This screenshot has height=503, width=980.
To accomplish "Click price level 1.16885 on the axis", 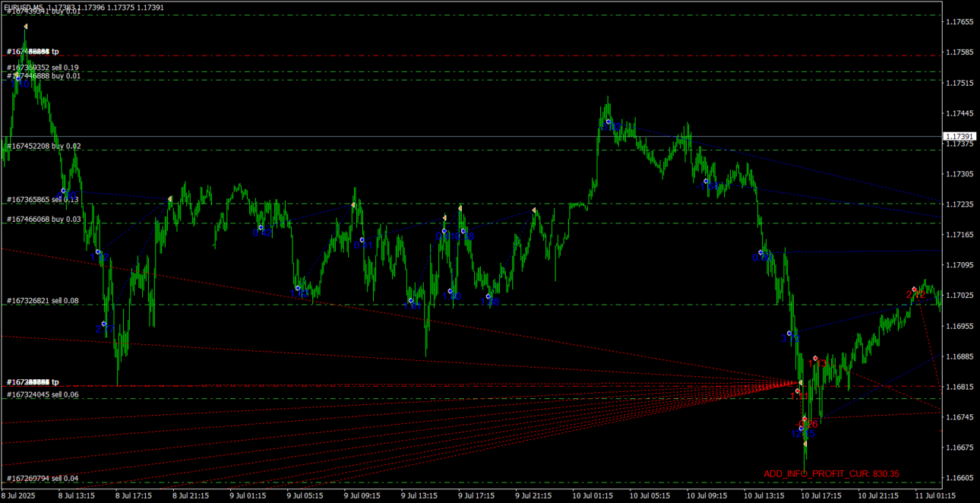I will pos(960,356).
